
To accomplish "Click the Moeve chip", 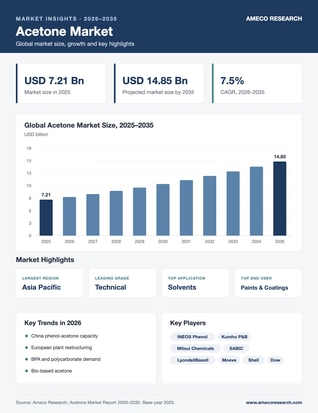I will [229, 360].
